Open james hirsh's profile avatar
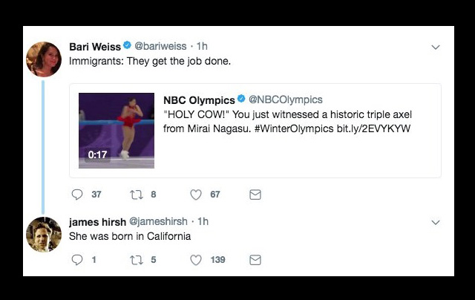475x300 pixels. click(44, 234)
